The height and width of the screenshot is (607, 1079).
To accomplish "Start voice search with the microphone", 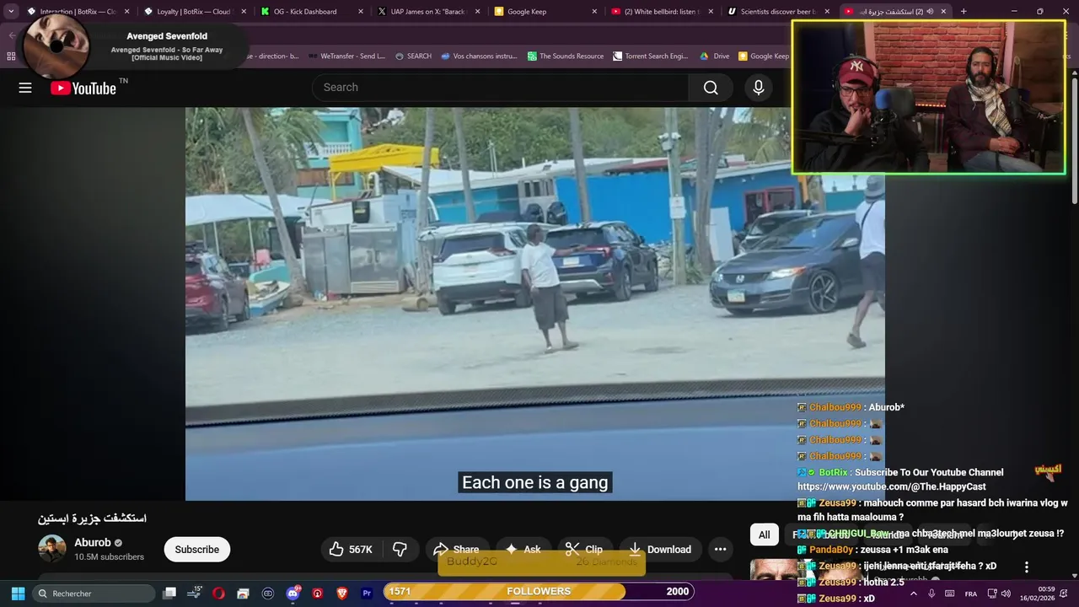I will click(759, 88).
